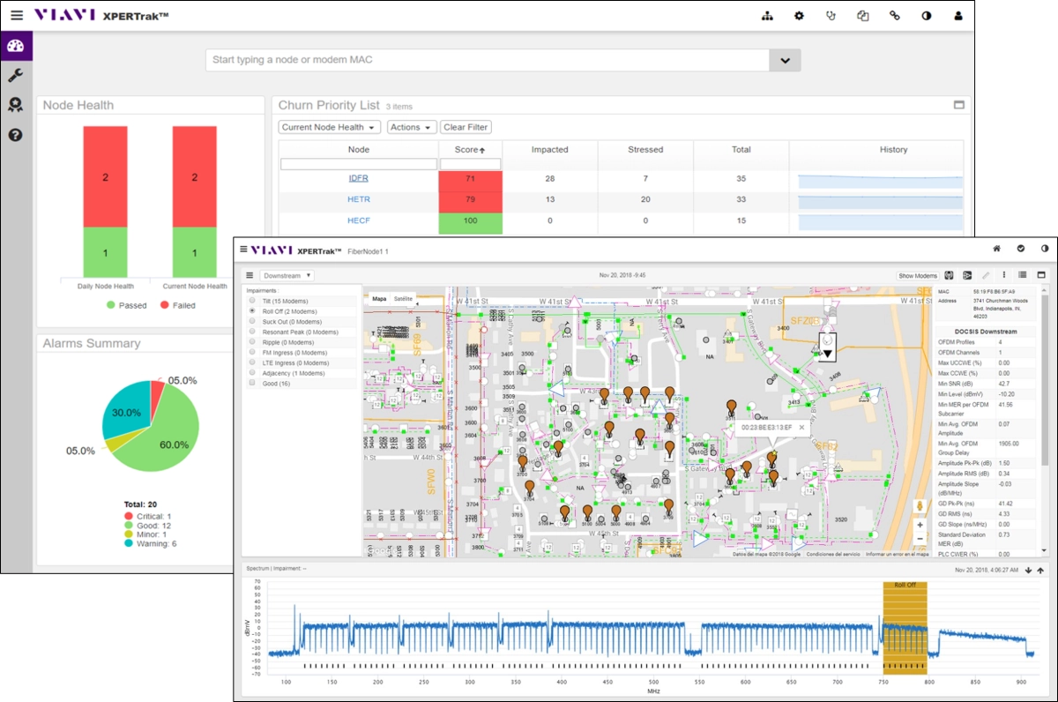Open the Current Node Health dropdown
This screenshot has height=702, width=1058.
329,128
